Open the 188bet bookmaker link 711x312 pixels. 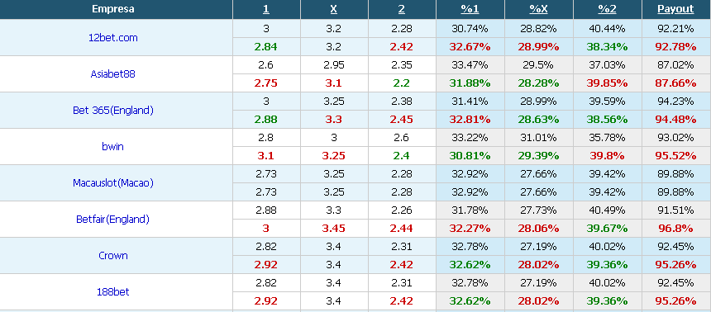113,292
